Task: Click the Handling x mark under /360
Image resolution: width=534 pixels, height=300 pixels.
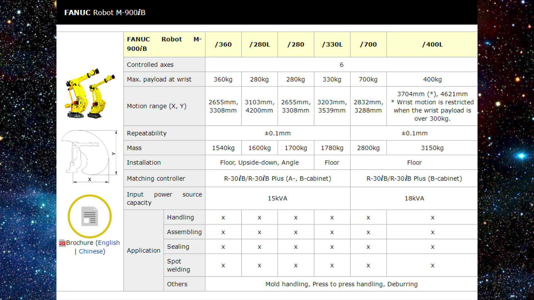Action: coord(223,218)
